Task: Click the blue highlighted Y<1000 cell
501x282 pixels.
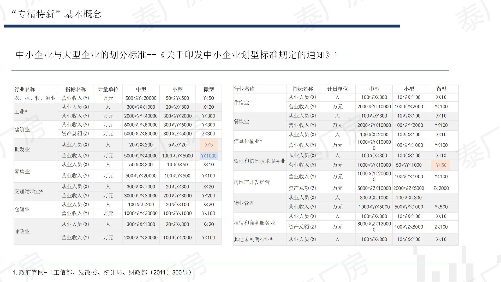Action: tap(209, 156)
